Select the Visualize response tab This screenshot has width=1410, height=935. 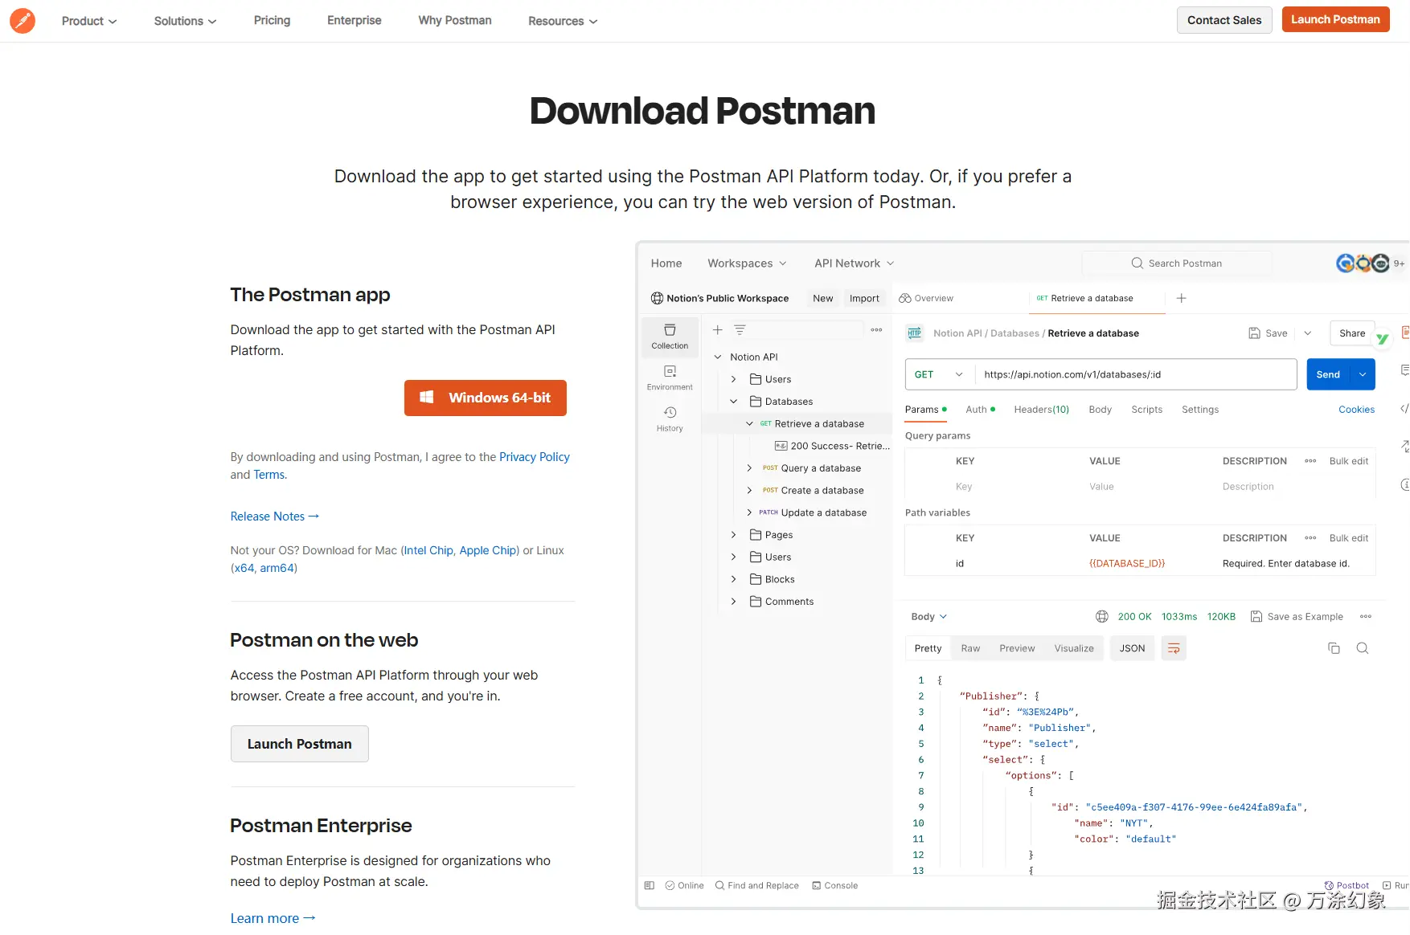1074,648
